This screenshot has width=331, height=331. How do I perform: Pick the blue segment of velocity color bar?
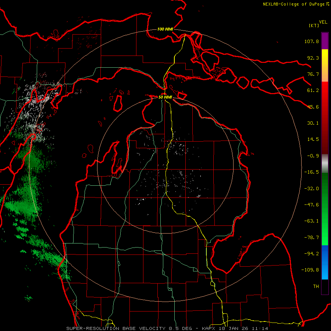[x=325, y=262]
